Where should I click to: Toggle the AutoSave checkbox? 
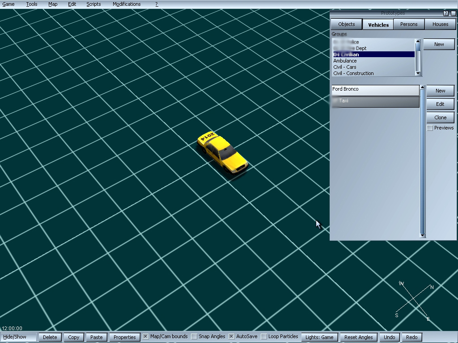point(231,337)
